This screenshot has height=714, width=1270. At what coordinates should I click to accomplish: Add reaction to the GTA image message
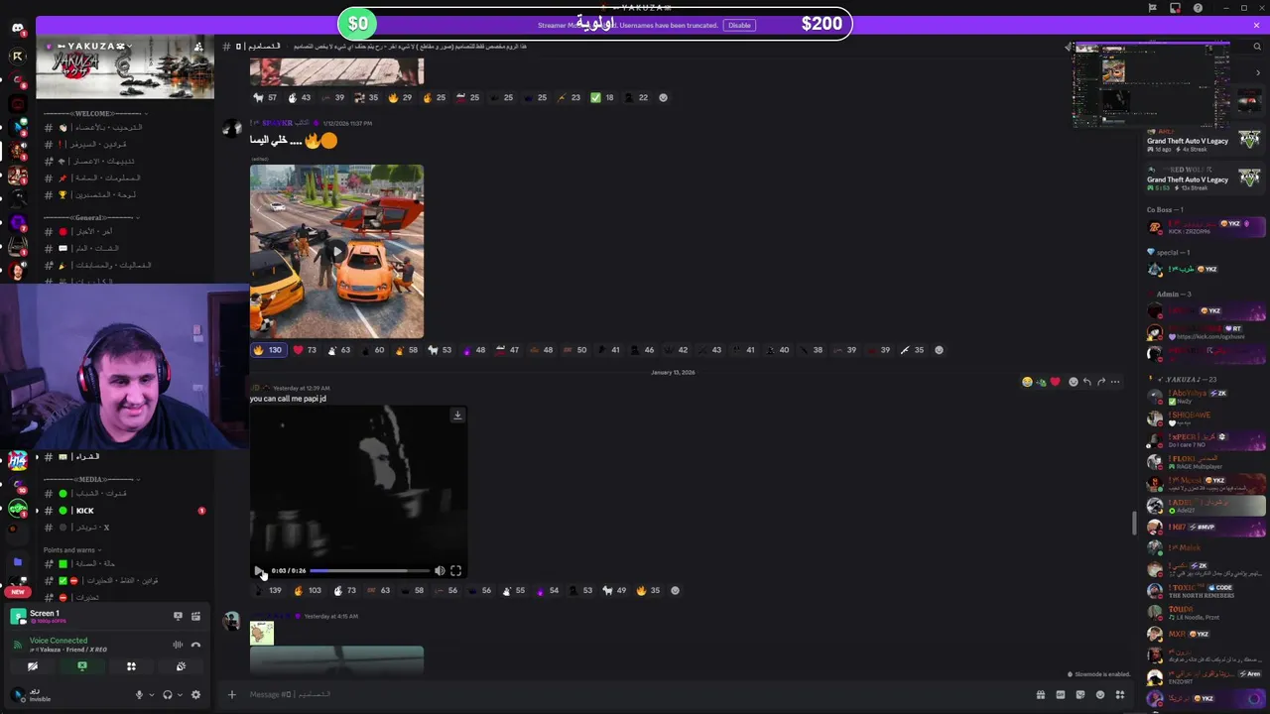[939, 350]
